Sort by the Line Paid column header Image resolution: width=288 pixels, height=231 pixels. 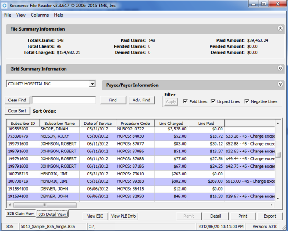pos(206,124)
